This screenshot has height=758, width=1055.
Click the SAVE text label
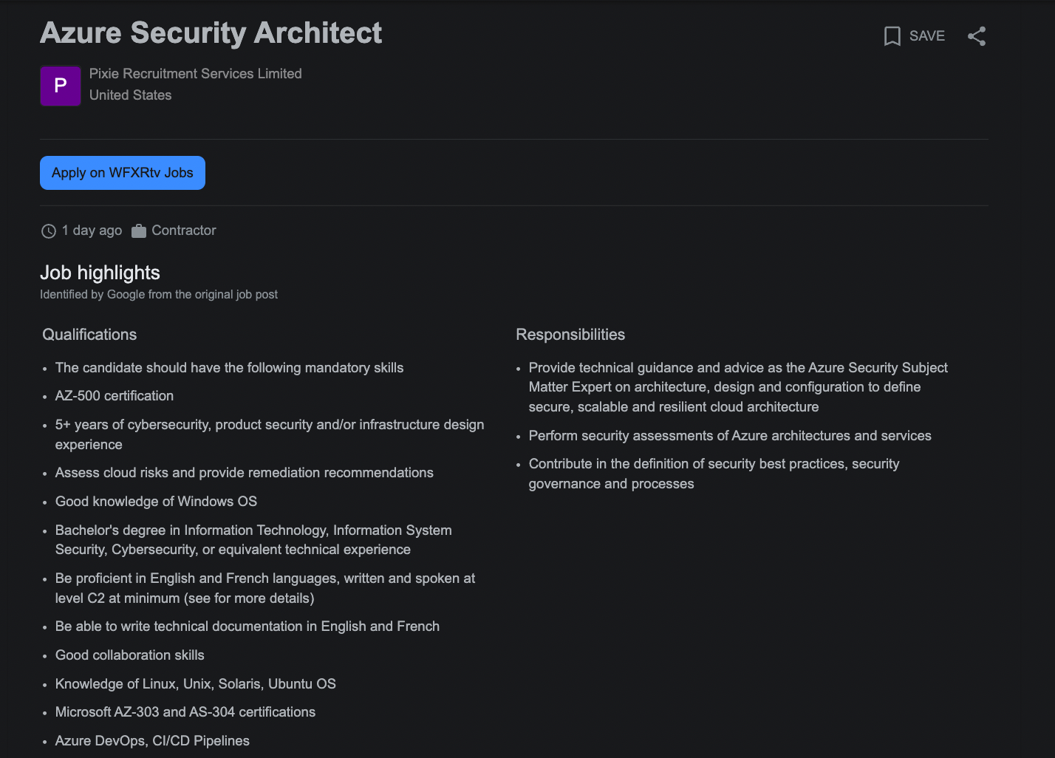[x=926, y=36]
